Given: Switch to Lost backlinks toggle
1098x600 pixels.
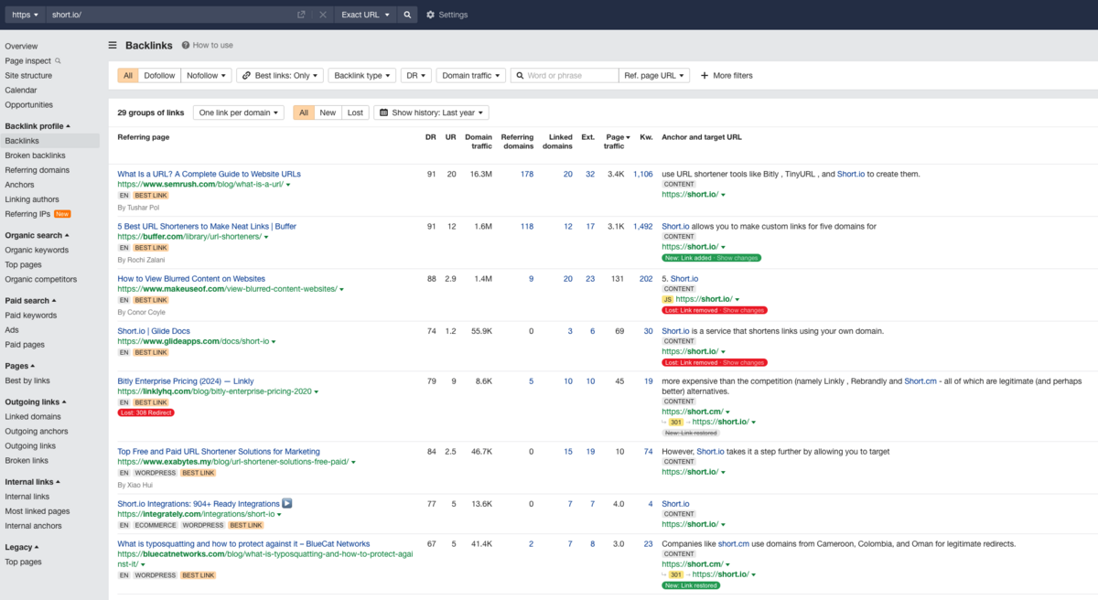Looking at the screenshot, I should pos(355,112).
